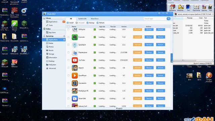Tick the select-all checkbox in list header
Viewport: 215px width, 121px height.
coord(69,27)
